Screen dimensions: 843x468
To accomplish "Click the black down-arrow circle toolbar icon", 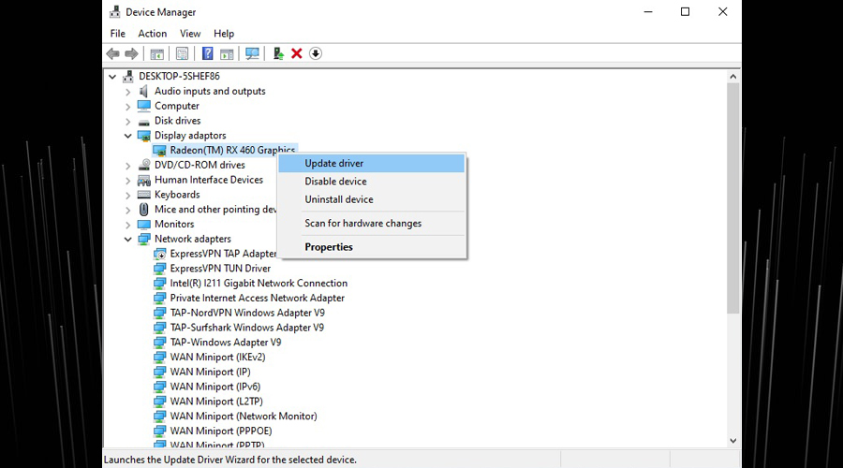I will [316, 53].
